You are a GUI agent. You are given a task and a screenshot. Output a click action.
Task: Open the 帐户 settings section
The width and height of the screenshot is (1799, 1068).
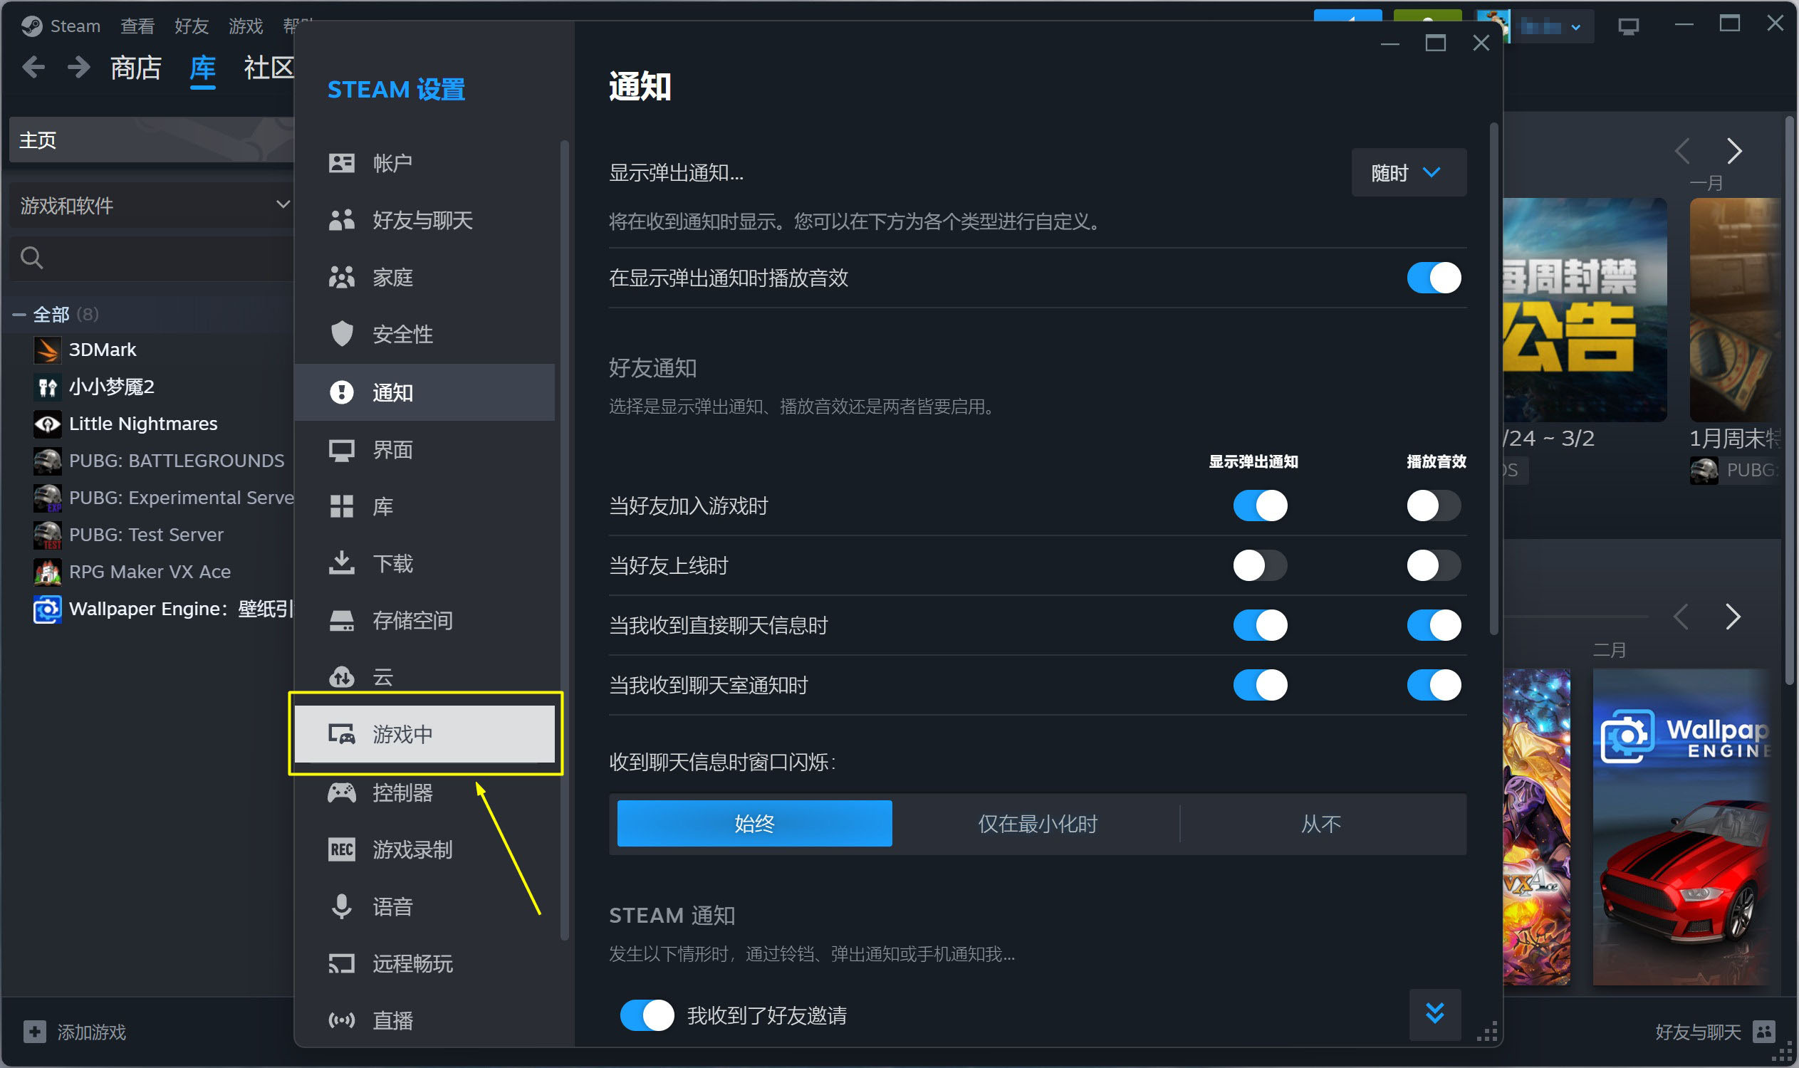(424, 162)
